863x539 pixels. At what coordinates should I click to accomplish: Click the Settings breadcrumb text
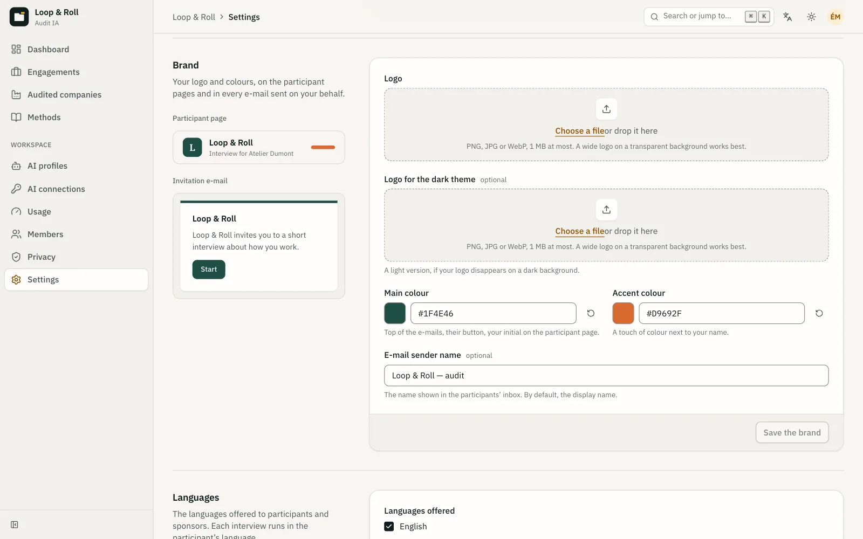click(244, 17)
